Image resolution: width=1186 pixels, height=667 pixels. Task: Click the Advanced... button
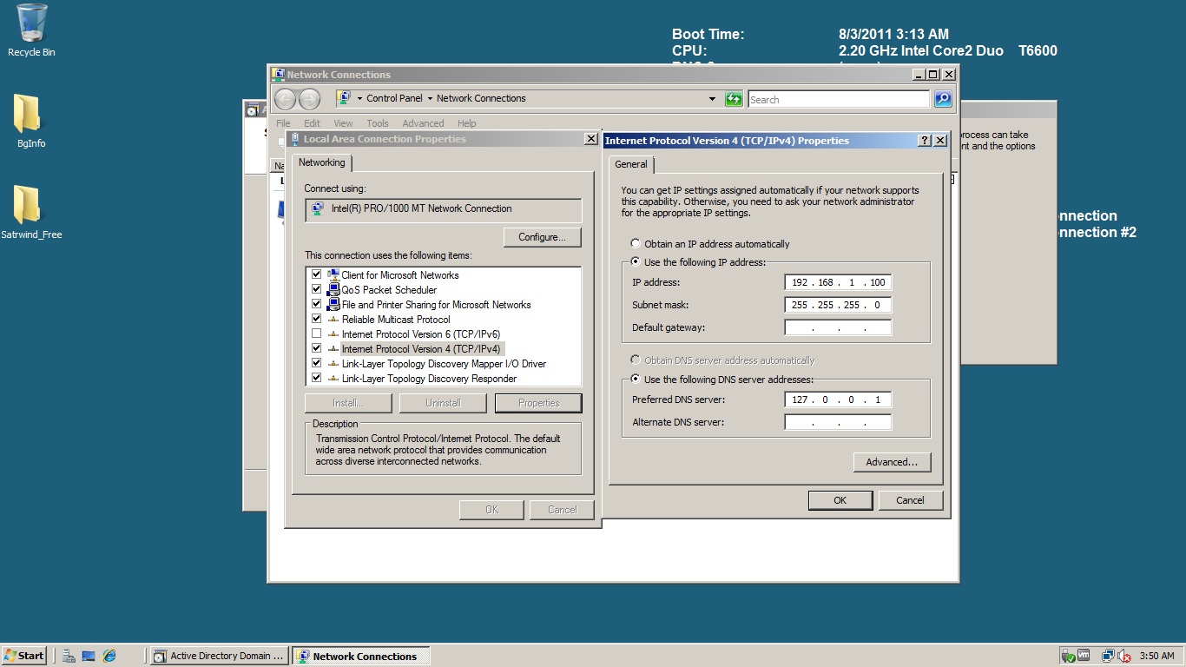(x=891, y=462)
